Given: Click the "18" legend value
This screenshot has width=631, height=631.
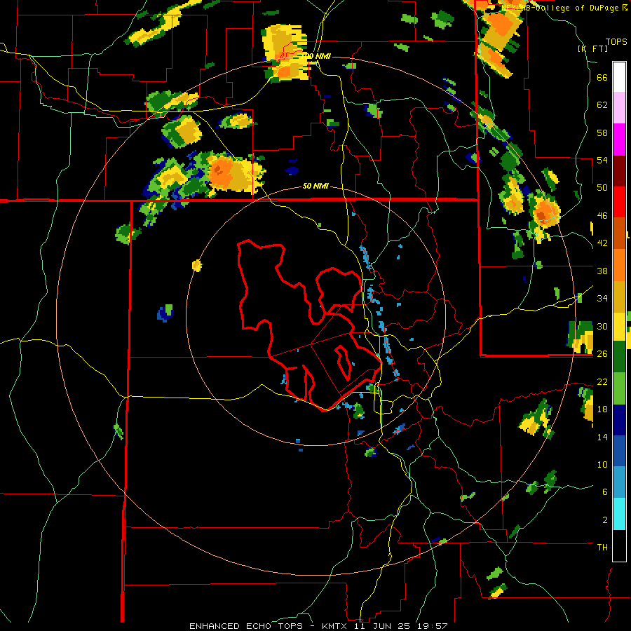Looking at the screenshot, I should pyautogui.click(x=602, y=409).
